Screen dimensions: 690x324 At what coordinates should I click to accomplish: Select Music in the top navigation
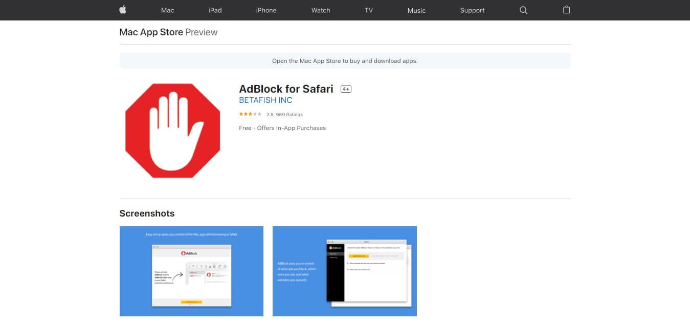coord(416,10)
